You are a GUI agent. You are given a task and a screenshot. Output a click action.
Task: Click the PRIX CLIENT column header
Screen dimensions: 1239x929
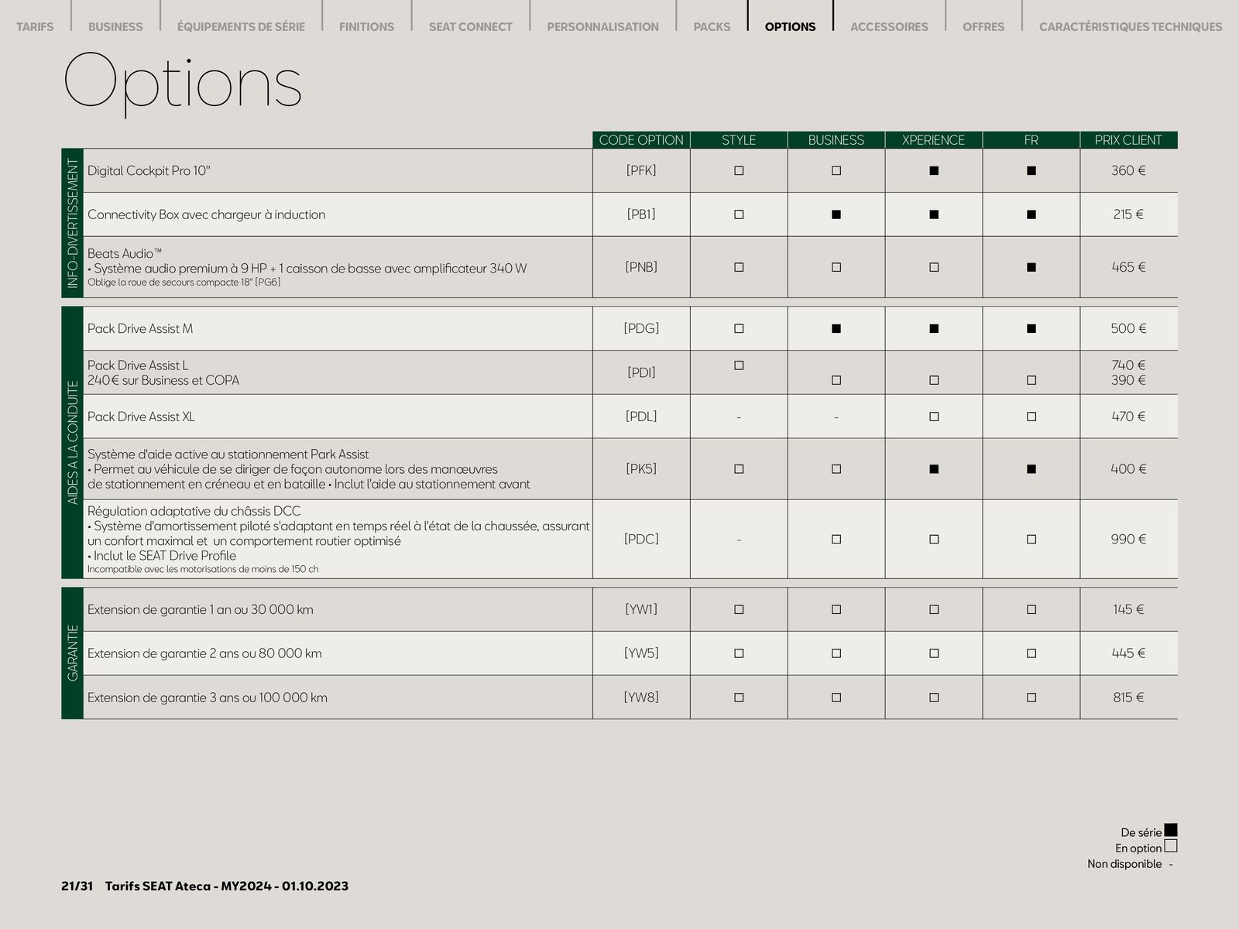[1129, 140]
